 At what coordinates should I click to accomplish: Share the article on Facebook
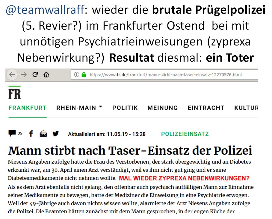[x=31, y=134]
